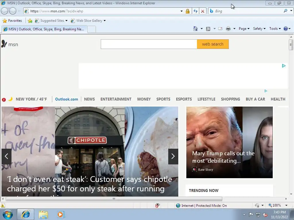
Task: Go to the LIFESTYLE section
Action: coord(206,99)
